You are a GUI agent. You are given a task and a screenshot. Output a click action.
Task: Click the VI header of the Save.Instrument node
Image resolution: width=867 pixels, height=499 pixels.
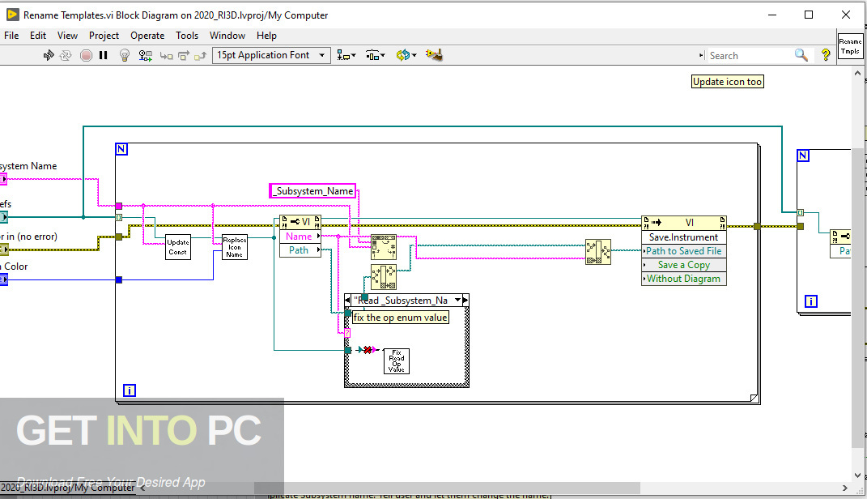tap(684, 223)
